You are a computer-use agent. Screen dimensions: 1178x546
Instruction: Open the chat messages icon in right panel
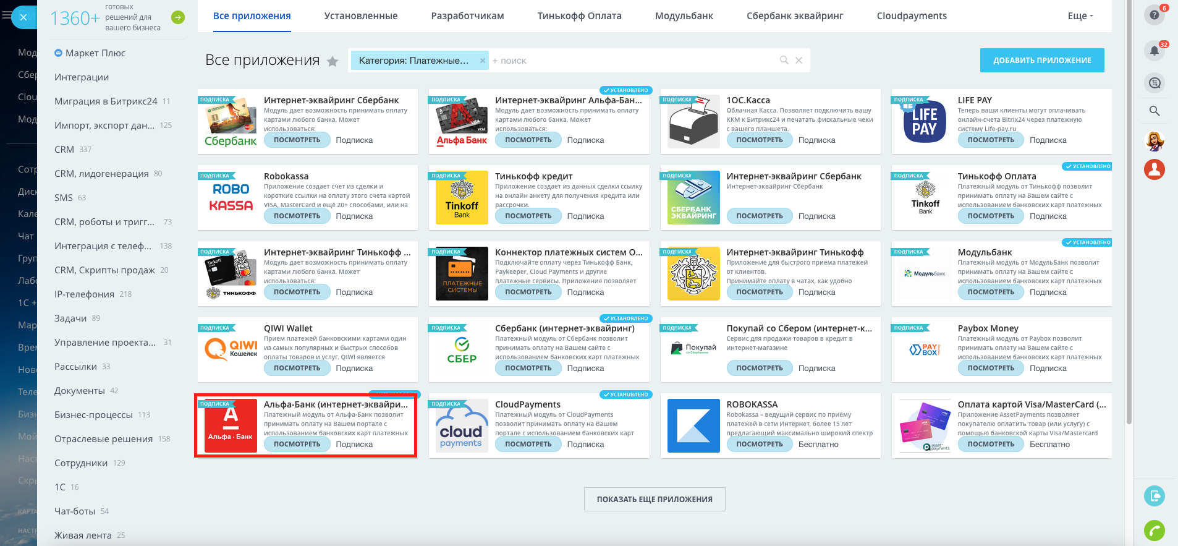click(1154, 83)
